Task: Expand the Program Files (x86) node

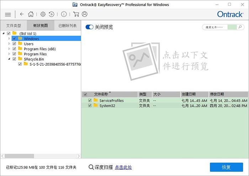Action: point(9,49)
